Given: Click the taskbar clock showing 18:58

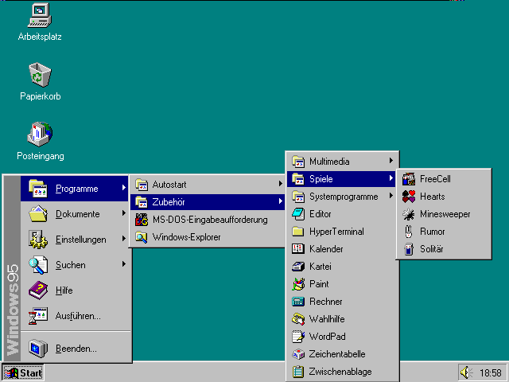Looking at the screenshot, I should tap(491, 373).
